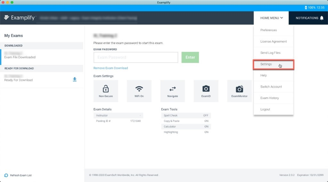Image resolution: width=328 pixels, height=182 pixels.
Task: Open Settings from the menu
Action: point(266,64)
